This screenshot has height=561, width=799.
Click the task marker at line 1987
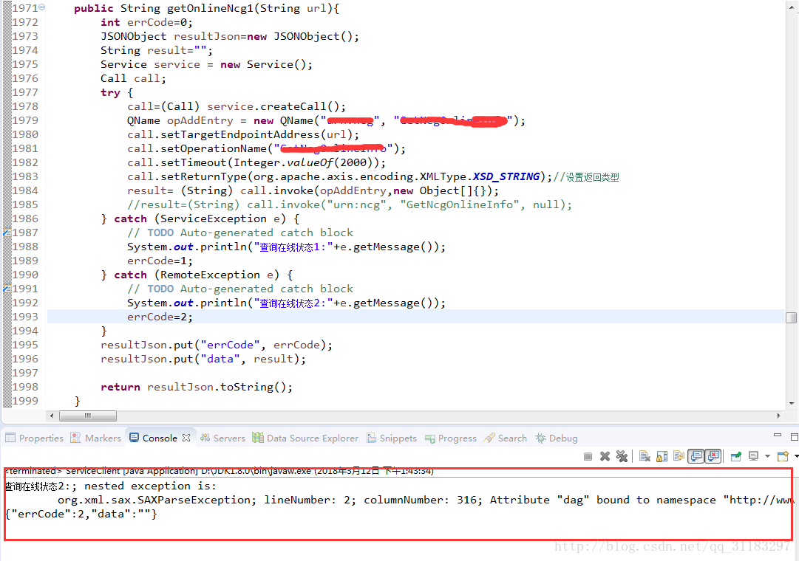pos(7,232)
